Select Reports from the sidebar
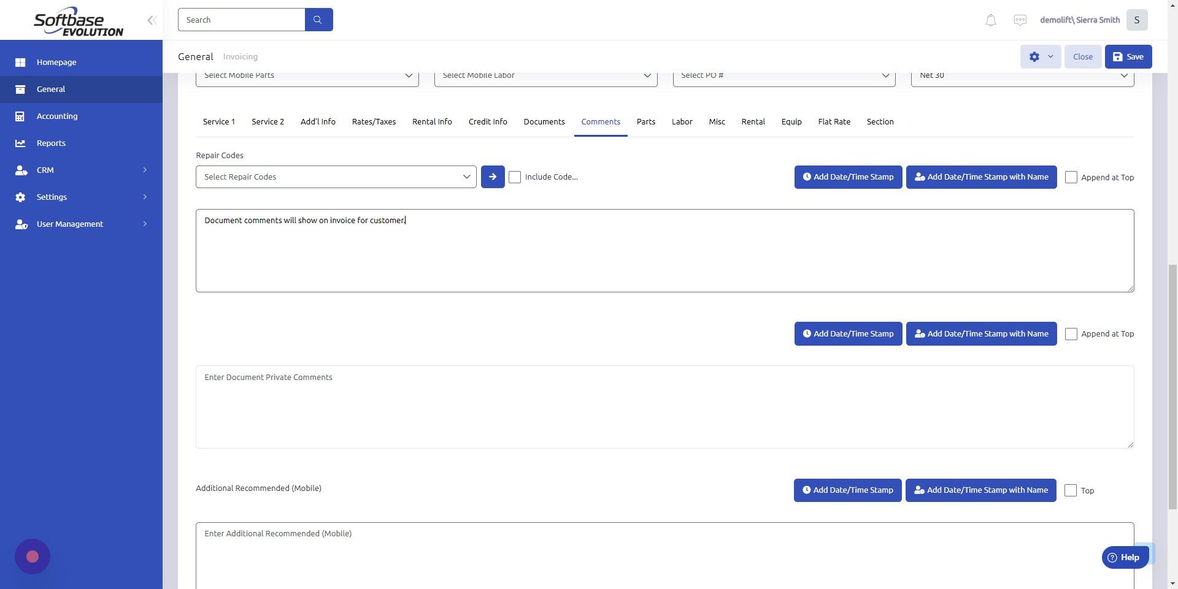The height and width of the screenshot is (589, 1178). tap(50, 143)
